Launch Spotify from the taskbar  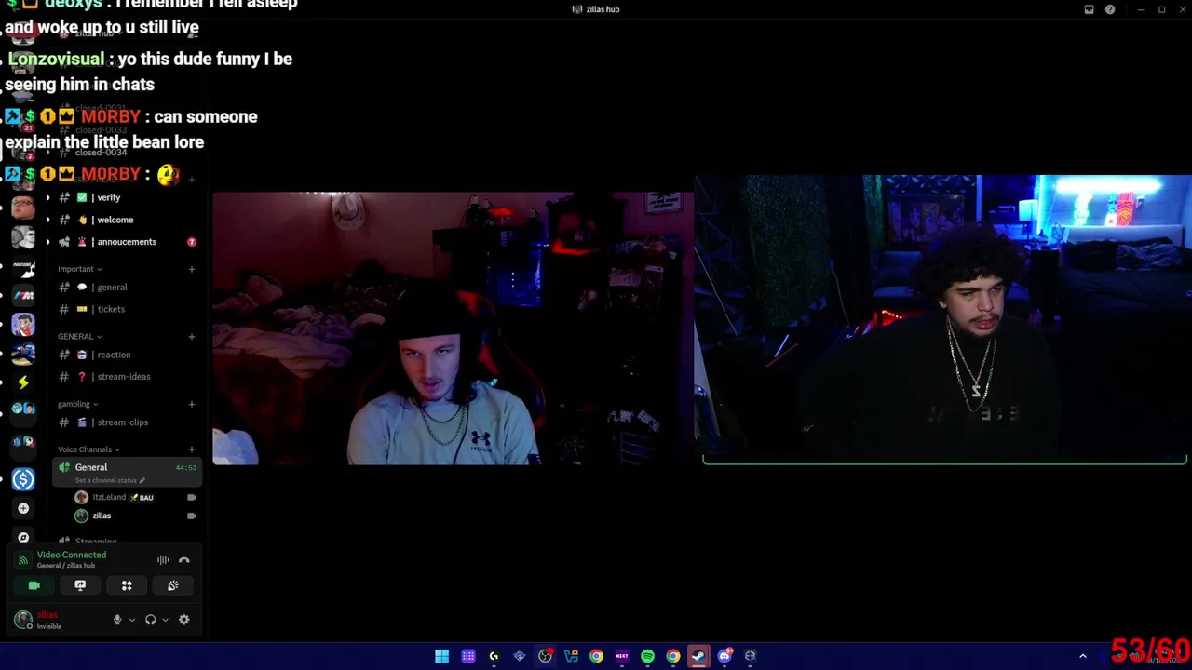pyautogui.click(x=647, y=656)
